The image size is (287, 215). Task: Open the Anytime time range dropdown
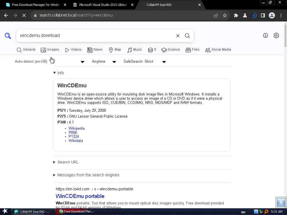[104, 62]
